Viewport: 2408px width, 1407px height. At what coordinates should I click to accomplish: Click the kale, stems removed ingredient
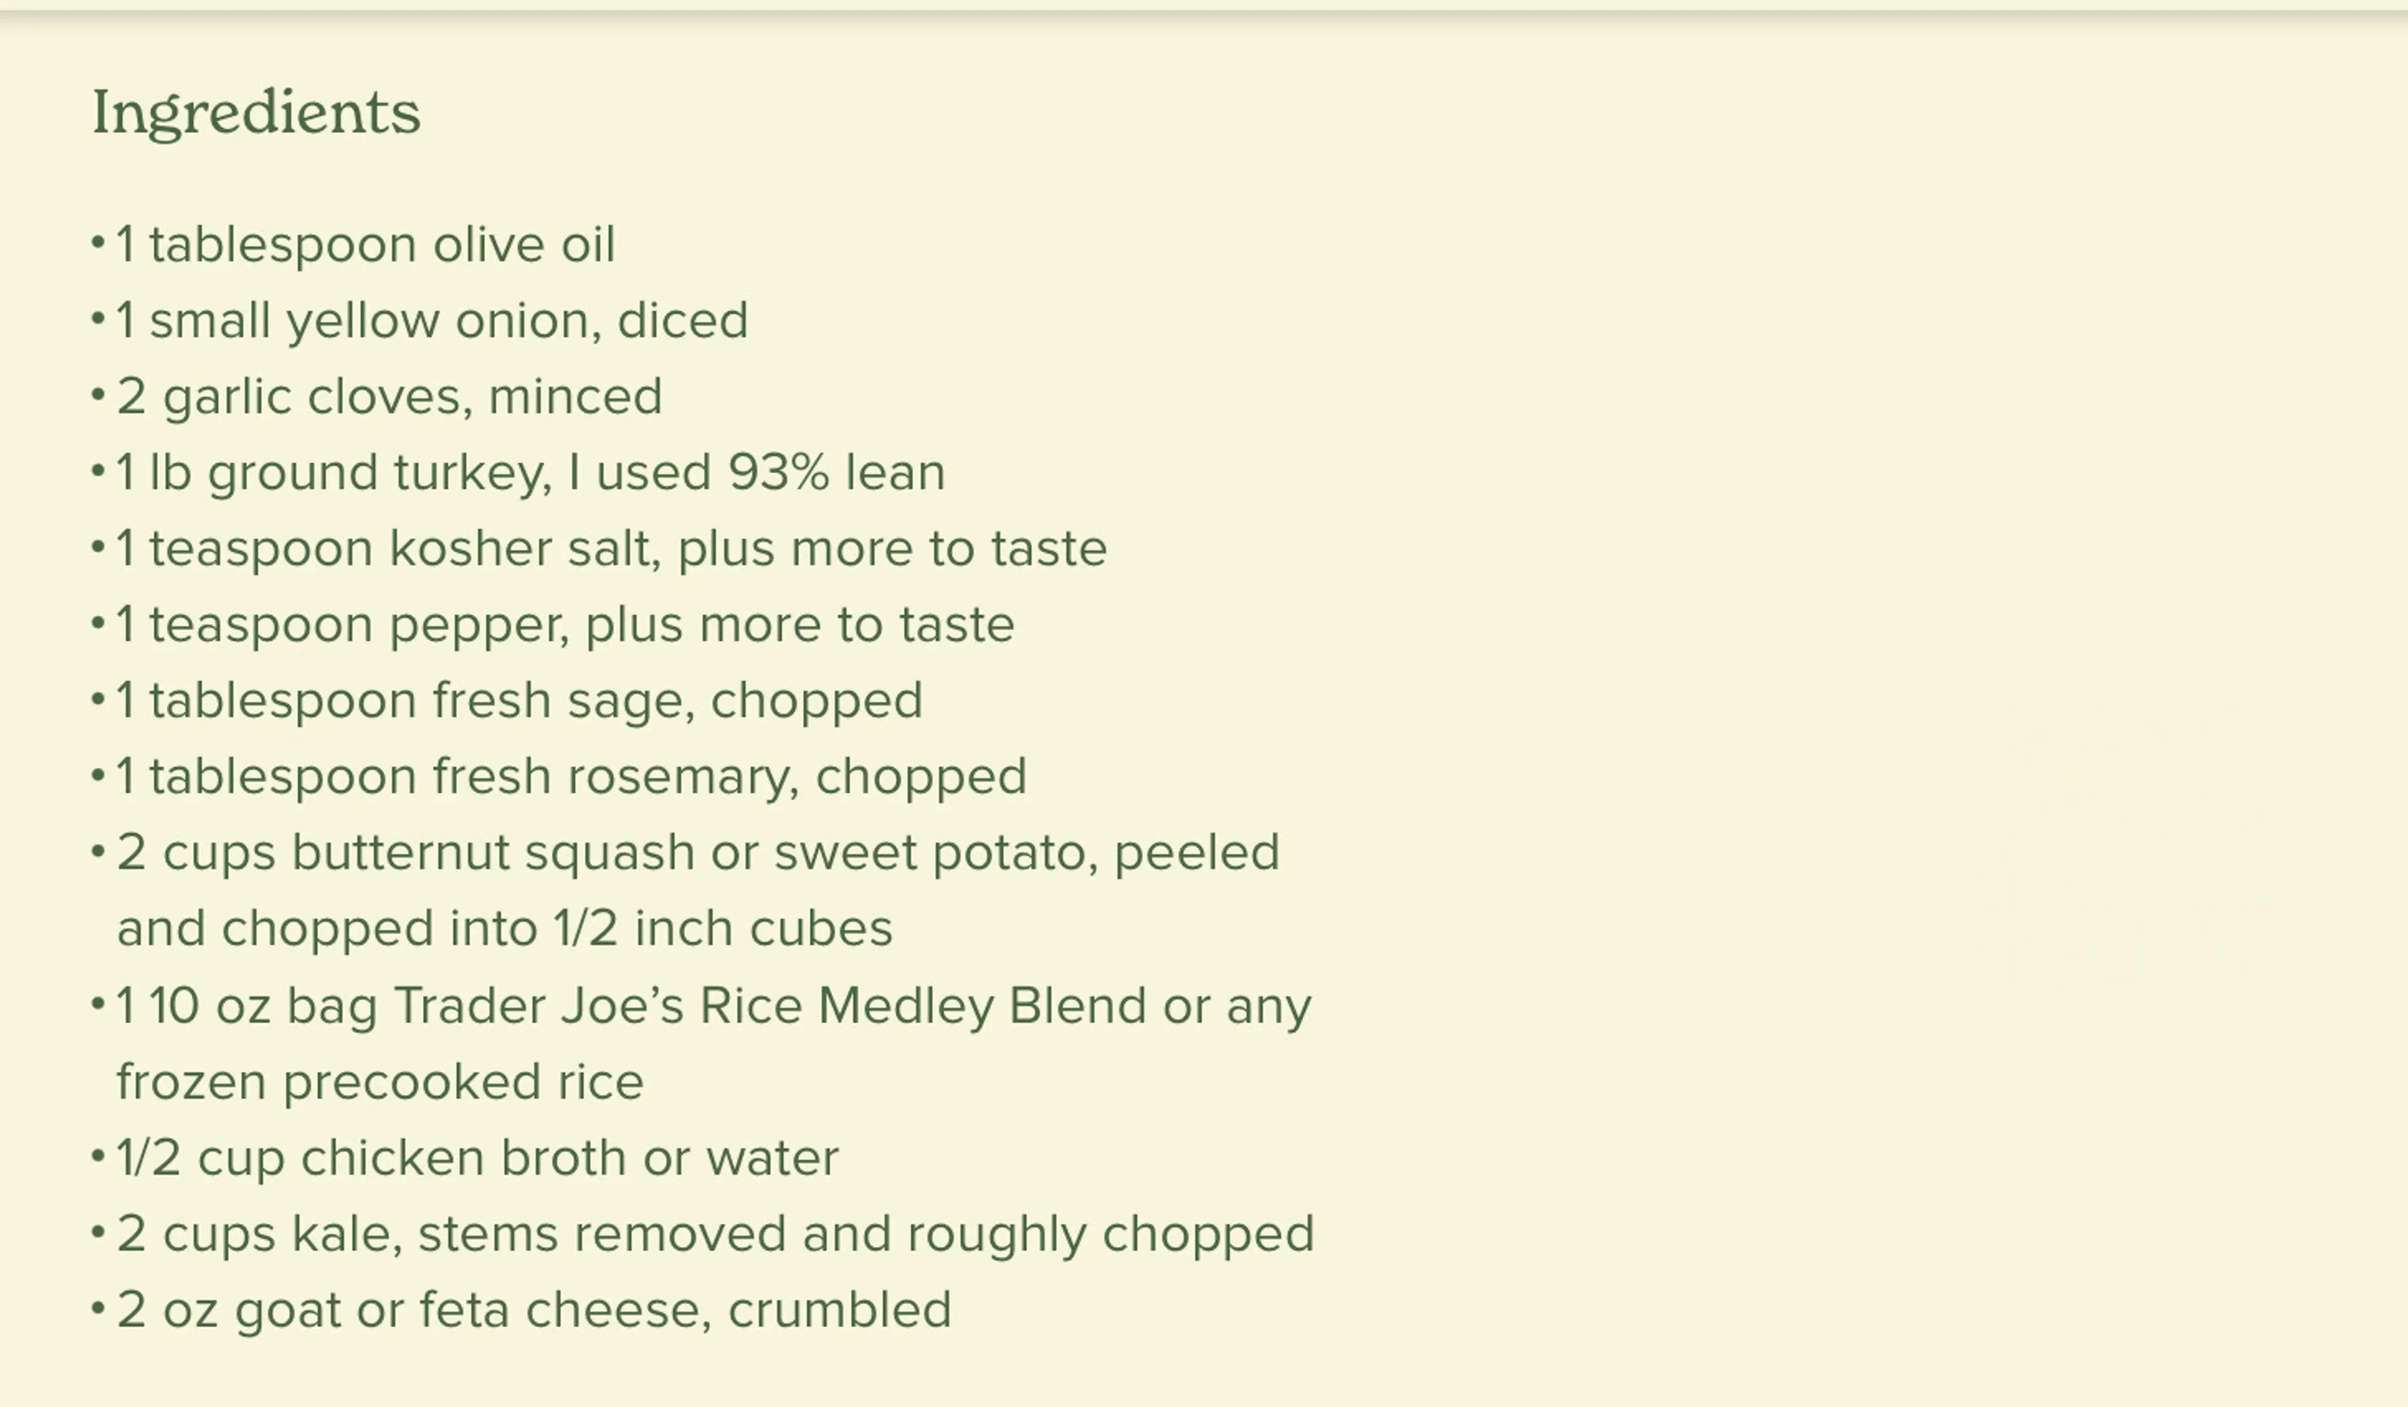(x=716, y=1234)
